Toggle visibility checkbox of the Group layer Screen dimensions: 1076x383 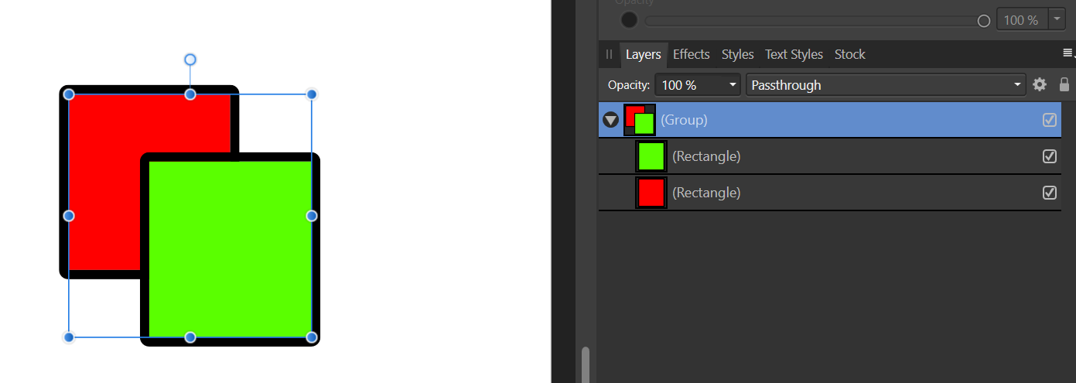pyautogui.click(x=1050, y=120)
